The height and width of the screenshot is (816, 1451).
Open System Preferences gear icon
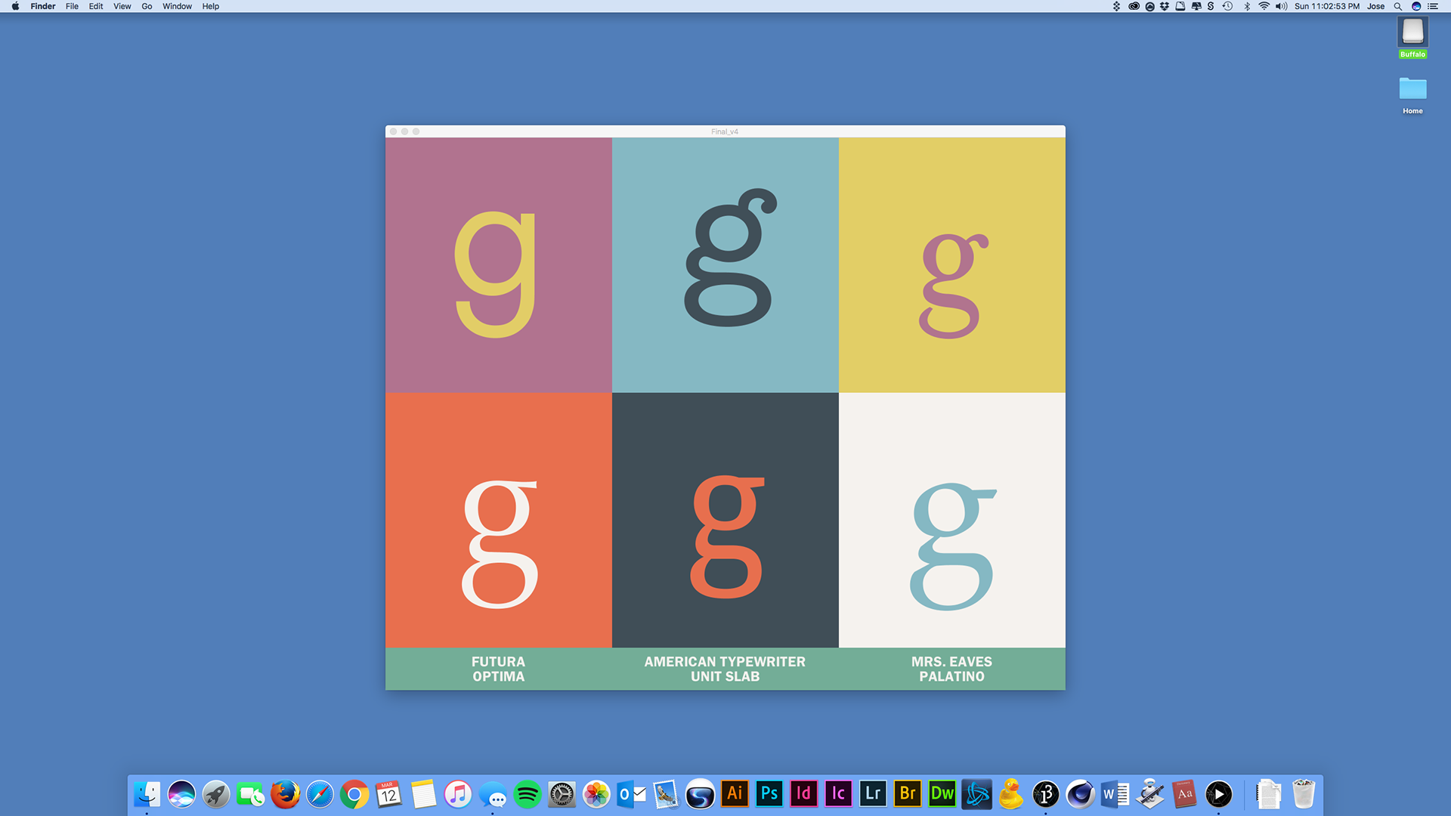click(x=562, y=794)
